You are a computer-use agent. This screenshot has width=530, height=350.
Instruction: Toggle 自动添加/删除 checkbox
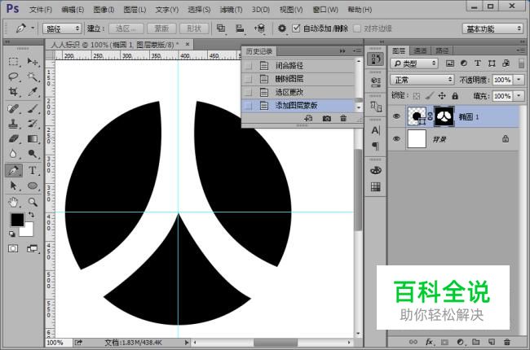point(296,28)
